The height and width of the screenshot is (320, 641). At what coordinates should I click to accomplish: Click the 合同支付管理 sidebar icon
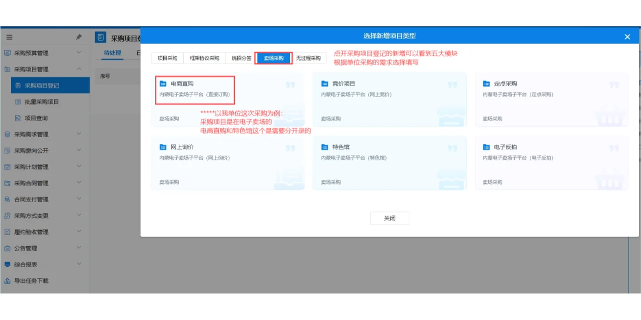tap(8, 199)
